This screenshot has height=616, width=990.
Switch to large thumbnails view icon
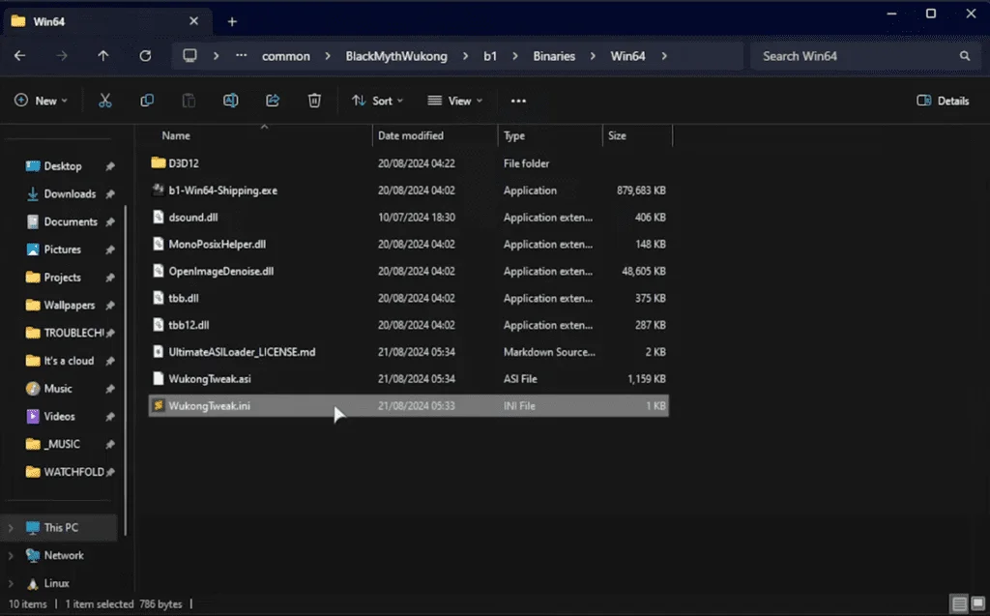pyautogui.click(x=978, y=603)
